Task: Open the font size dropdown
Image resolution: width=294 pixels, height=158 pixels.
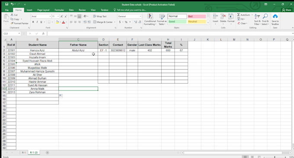Action: (58, 16)
